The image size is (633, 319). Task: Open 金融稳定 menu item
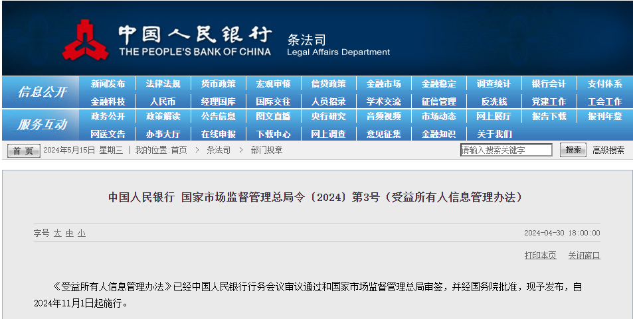click(x=439, y=84)
